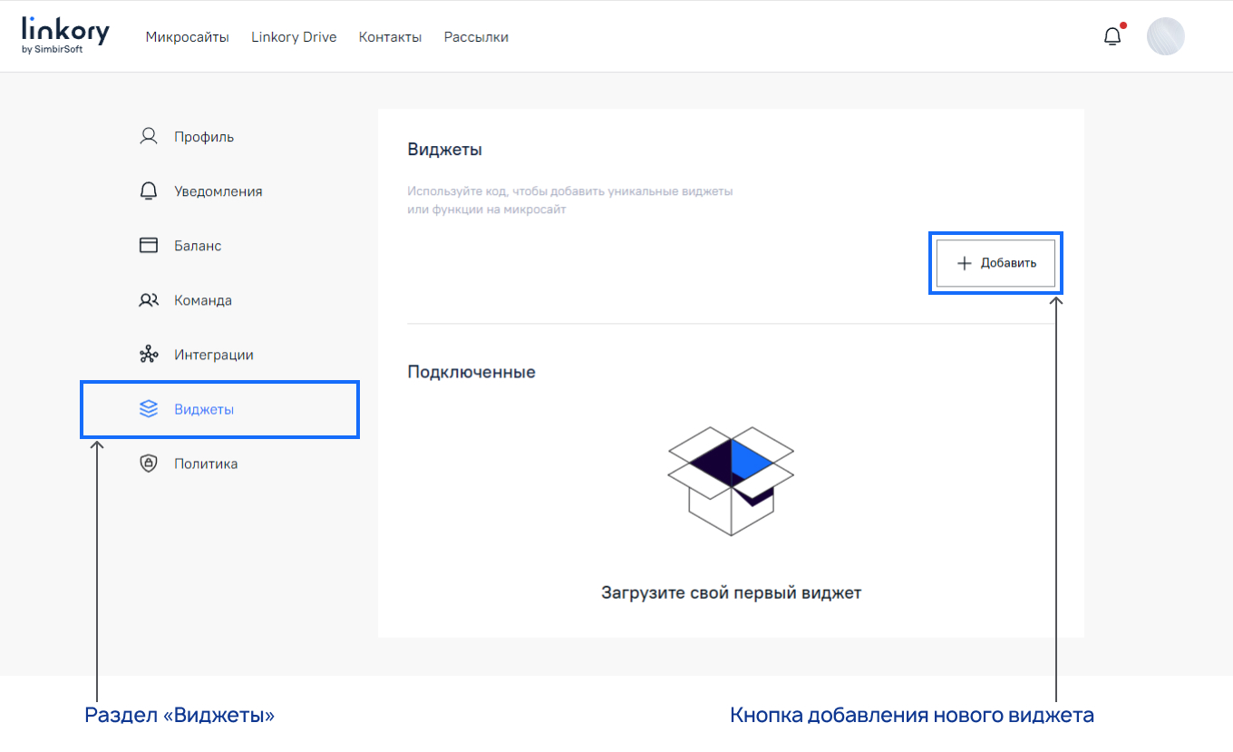The image size is (1233, 752).
Task: Open the Рассылки section
Action: tap(475, 37)
